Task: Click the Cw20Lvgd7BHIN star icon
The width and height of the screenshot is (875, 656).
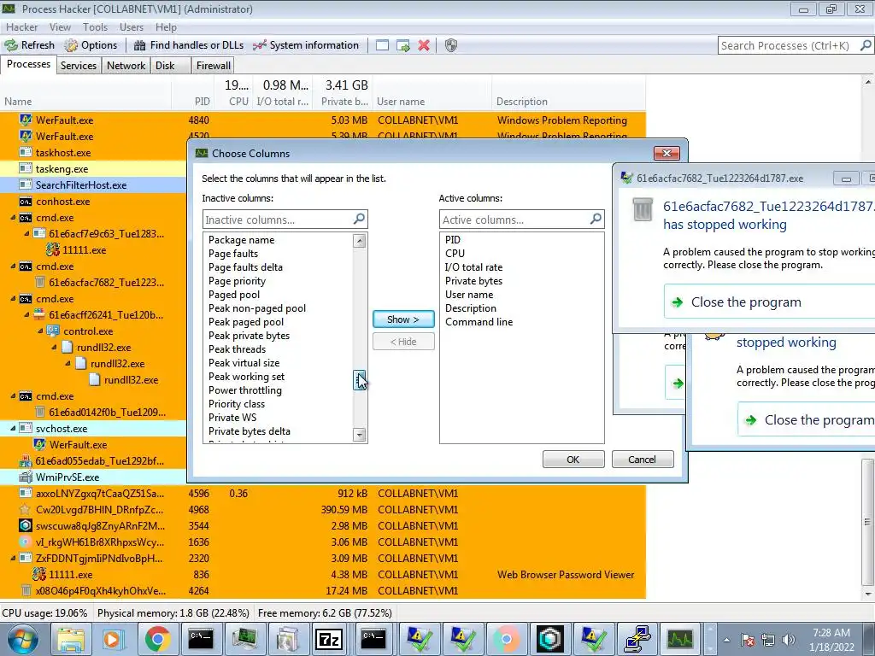Action: 25,509
